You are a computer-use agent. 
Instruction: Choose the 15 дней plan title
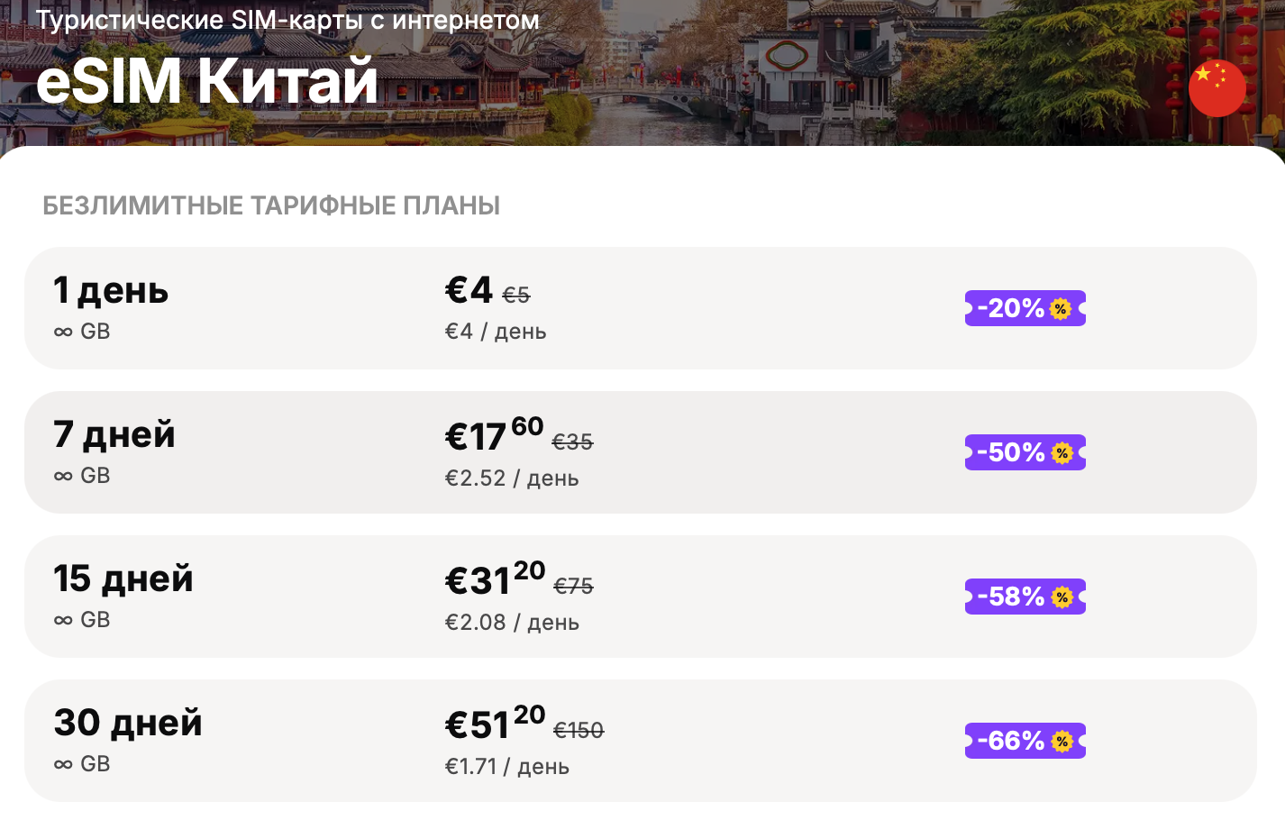point(123,579)
